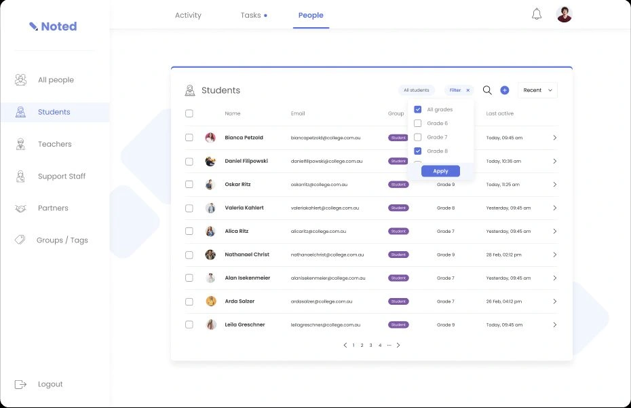Expand Valeria Kahlert's row chevron
This screenshot has width=631, height=408.
click(554, 208)
